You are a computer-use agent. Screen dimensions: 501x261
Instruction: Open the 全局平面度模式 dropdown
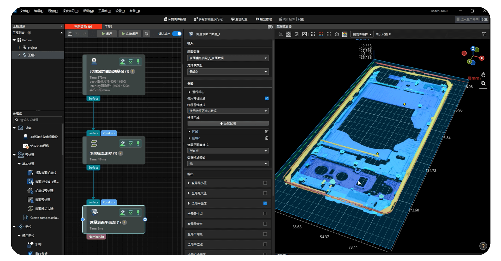(x=228, y=151)
